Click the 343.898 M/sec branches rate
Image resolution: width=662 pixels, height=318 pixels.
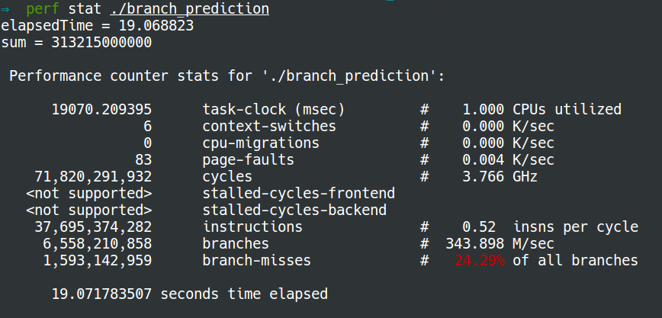500,244
